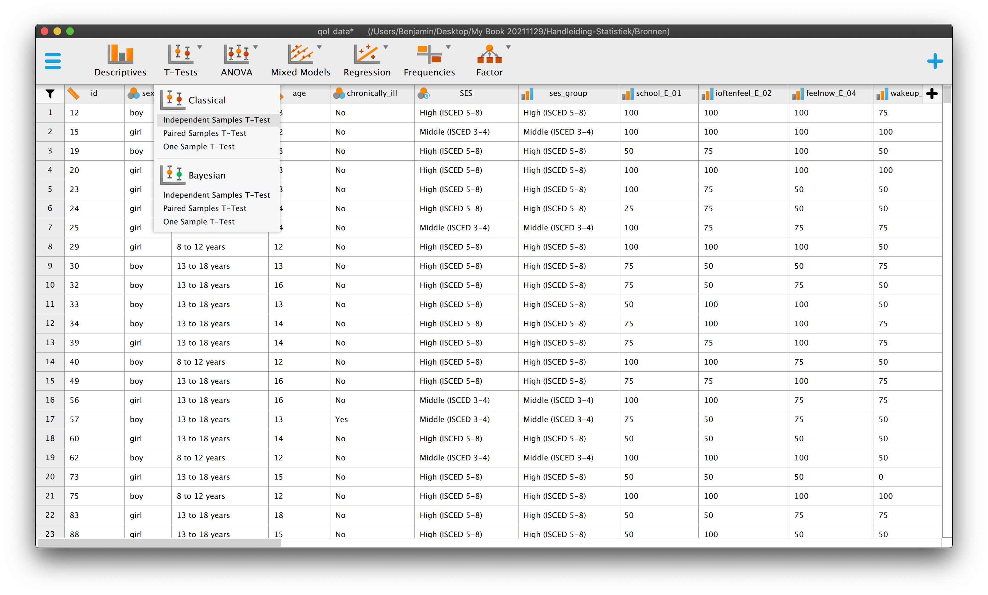Select Bayesian One Sample T-Test
Image resolution: width=988 pixels, height=595 pixels.
[x=199, y=221]
